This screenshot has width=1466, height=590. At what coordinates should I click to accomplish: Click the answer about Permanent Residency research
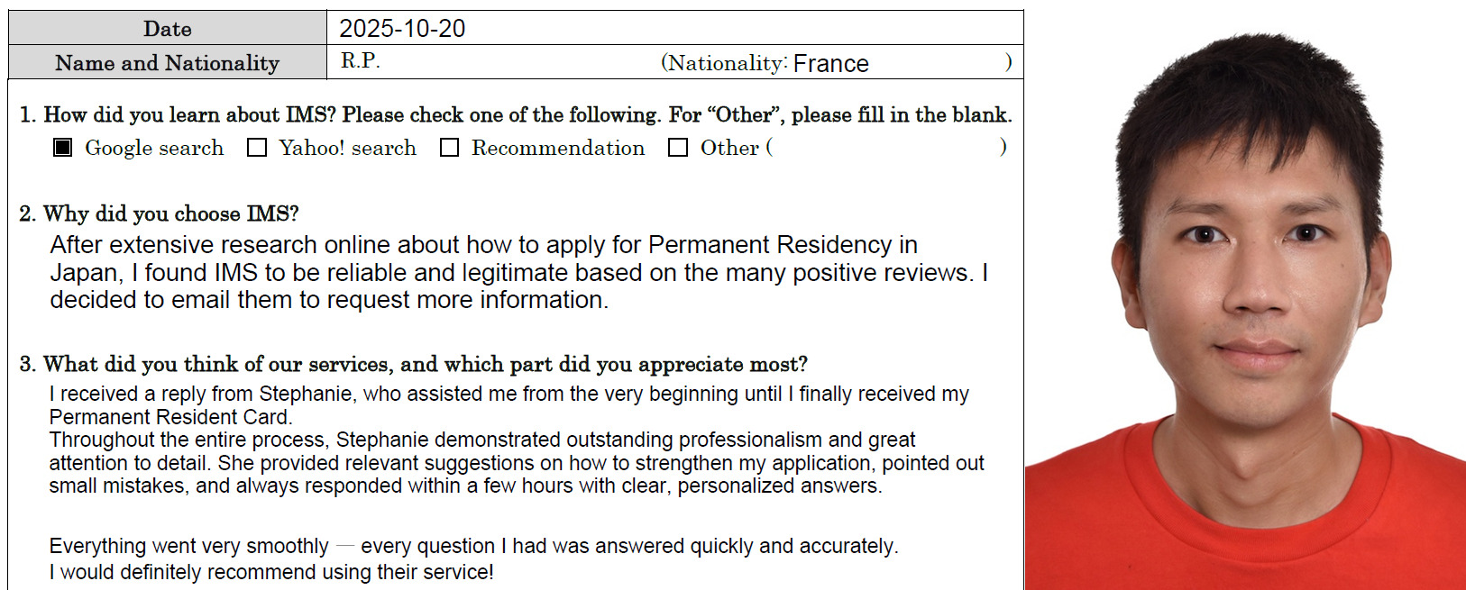518,272
